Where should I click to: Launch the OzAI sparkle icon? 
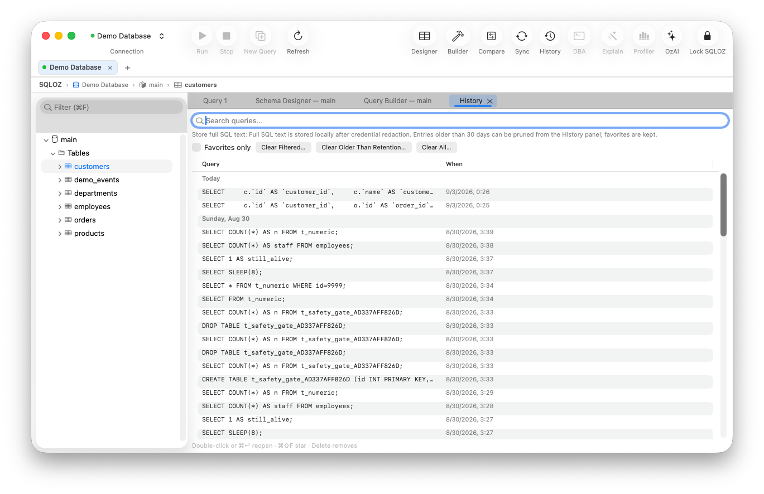[x=672, y=36]
